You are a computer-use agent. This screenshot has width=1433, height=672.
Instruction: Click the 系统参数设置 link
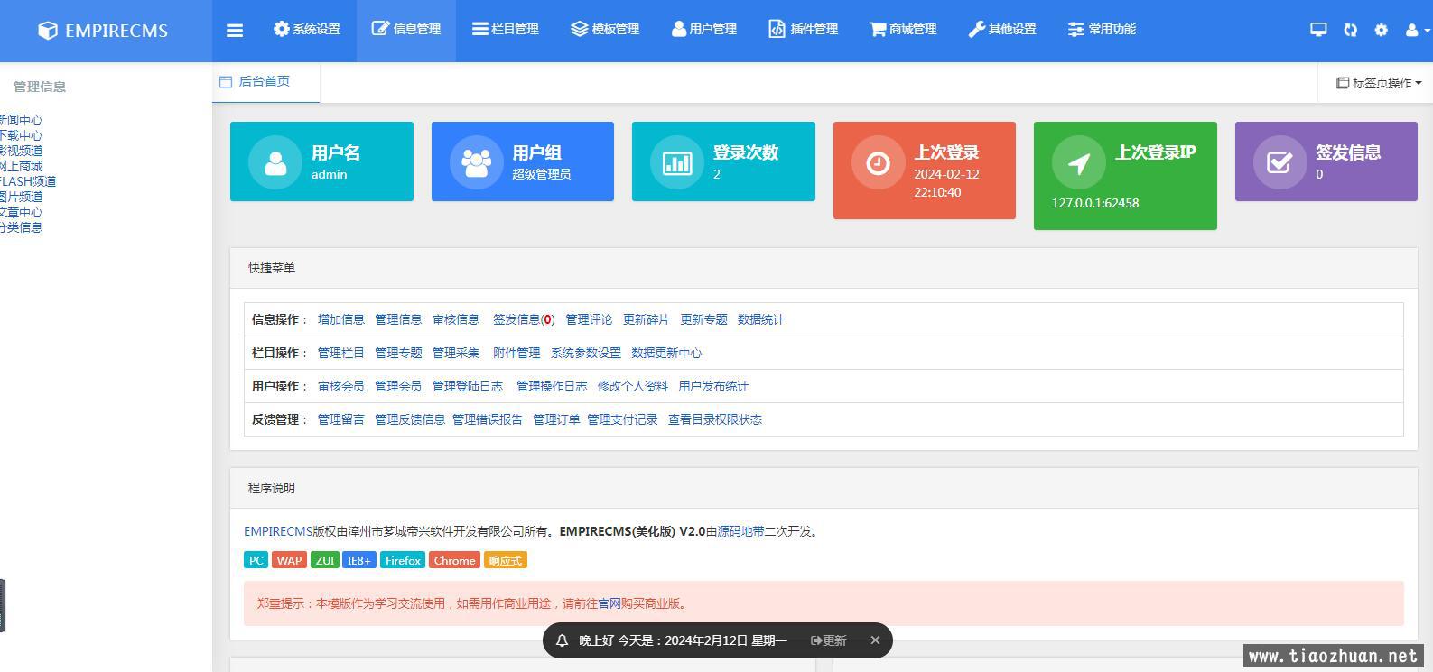586,353
